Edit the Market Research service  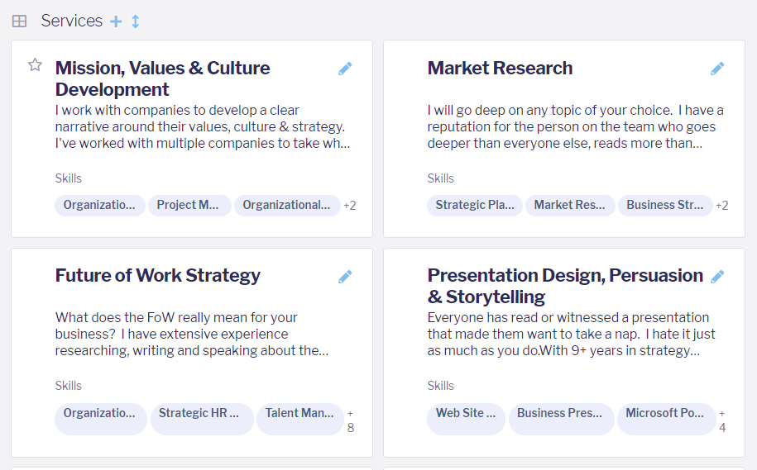[717, 69]
